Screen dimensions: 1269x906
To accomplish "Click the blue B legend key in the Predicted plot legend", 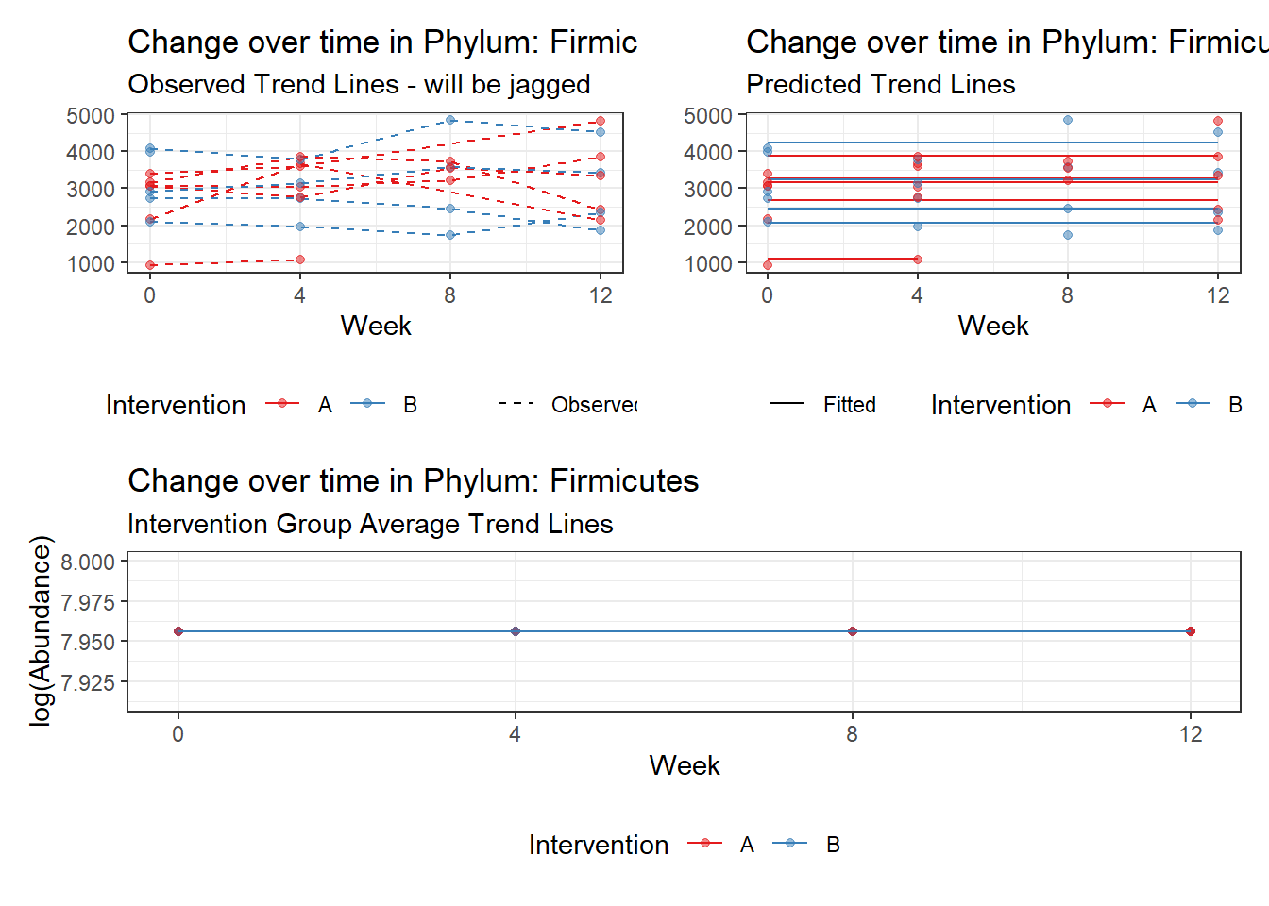I will click(x=1193, y=404).
